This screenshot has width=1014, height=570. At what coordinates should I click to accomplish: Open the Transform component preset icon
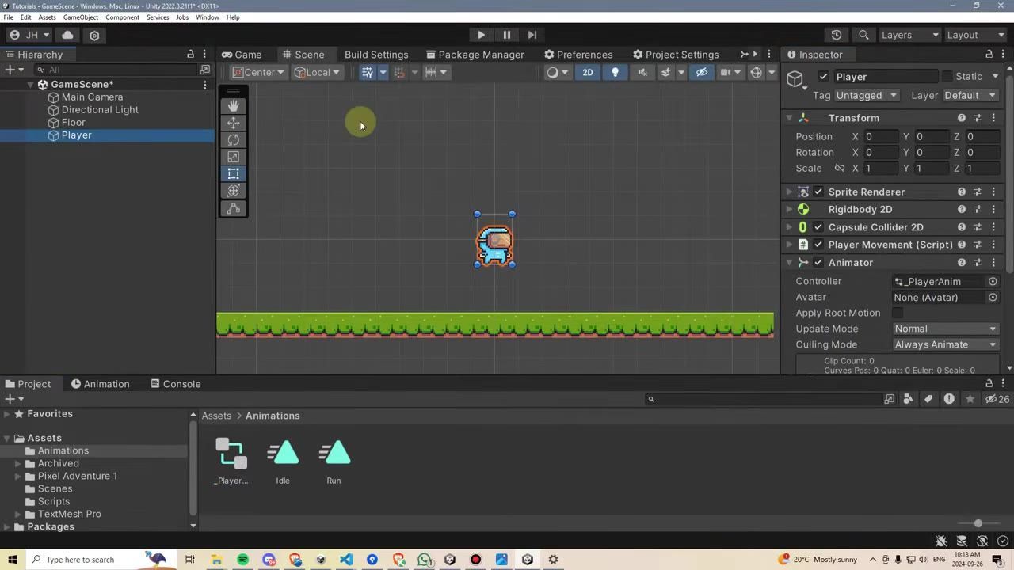(978, 118)
